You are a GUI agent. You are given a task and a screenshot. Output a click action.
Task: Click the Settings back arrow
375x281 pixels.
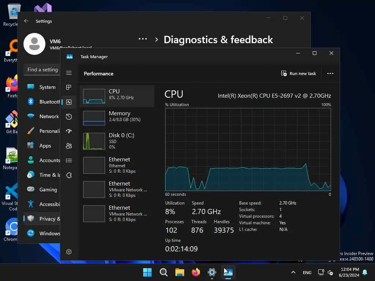pos(26,21)
